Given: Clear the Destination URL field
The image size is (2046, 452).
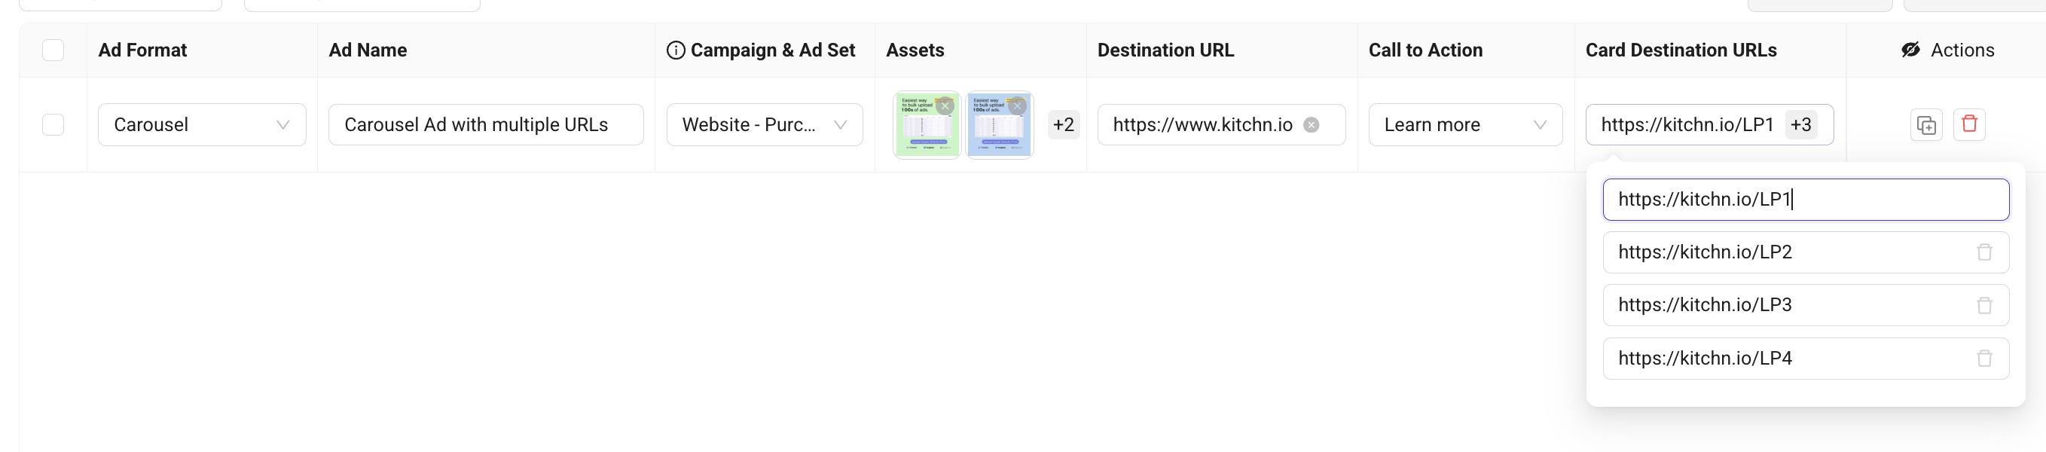Looking at the screenshot, I should (1312, 125).
